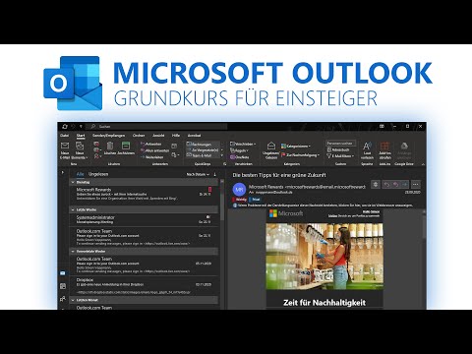The width and height of the screenshot is (472, 354).
Task: Open the Datei tab
Action: tap(64, 136)
